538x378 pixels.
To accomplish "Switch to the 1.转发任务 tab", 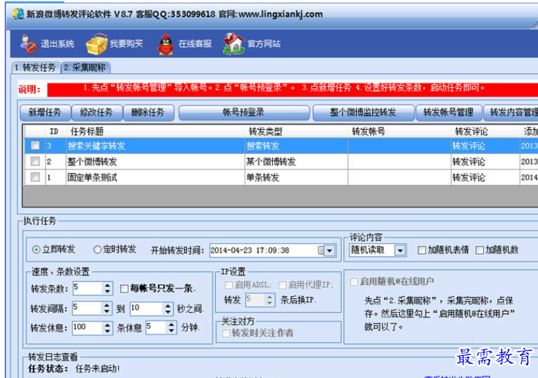I will 36,68.
